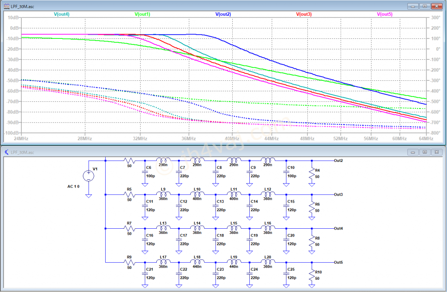The width and height of the screenshot is (447, 292).
Task: Click the V(out5) trace label
Action: point(385,14)
